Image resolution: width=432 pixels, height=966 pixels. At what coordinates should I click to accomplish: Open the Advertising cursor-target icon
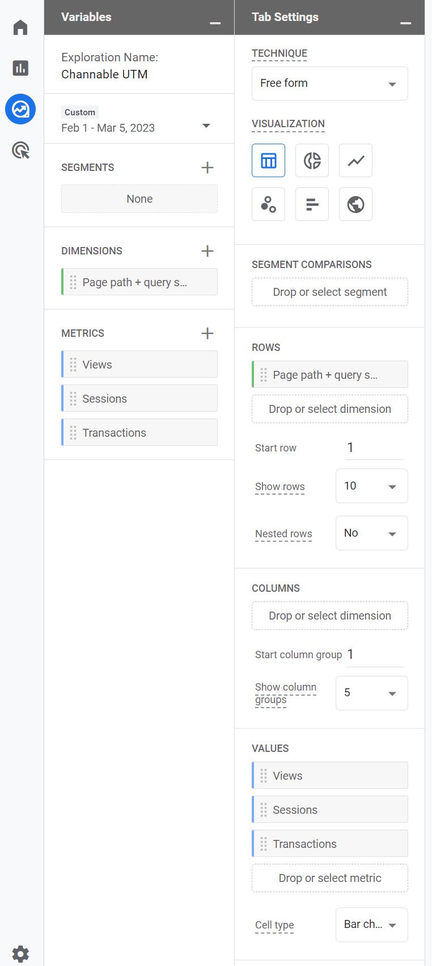point(20,150)
